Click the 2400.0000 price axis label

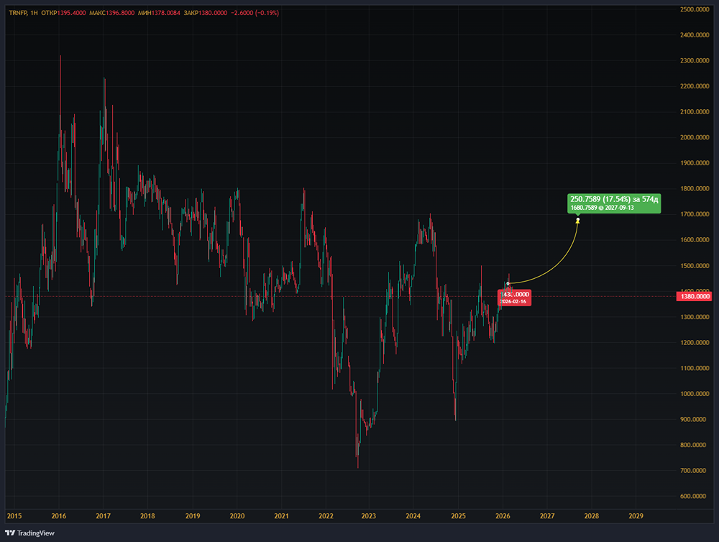tap(695, 35)
